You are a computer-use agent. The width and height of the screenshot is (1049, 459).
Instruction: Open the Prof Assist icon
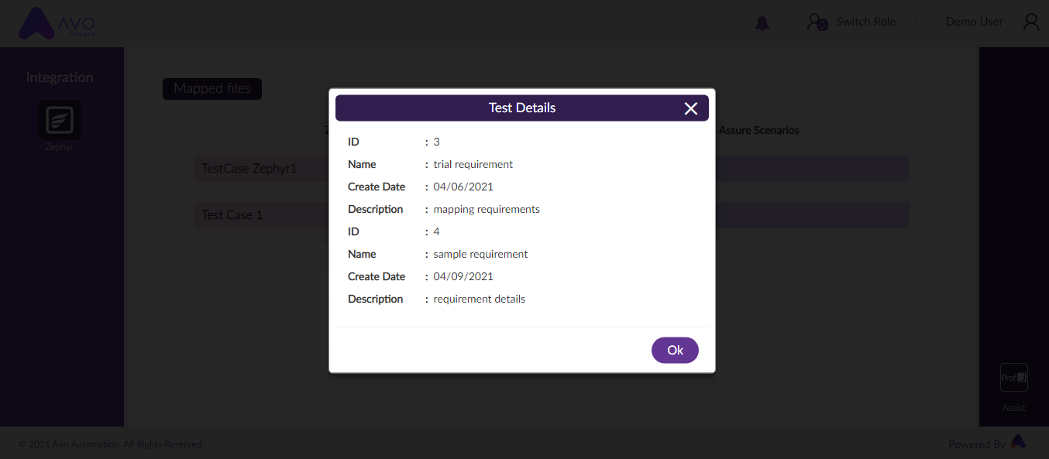click(x=1014, y=378)
